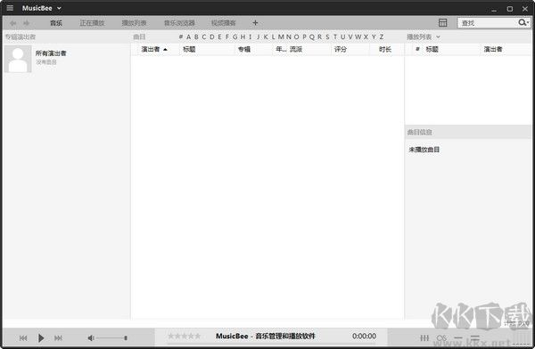Click the volume slider

pos(112,338)
